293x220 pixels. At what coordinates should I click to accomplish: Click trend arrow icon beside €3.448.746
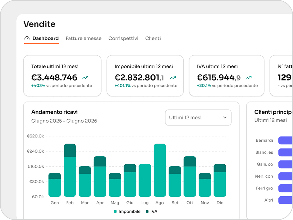85,78
